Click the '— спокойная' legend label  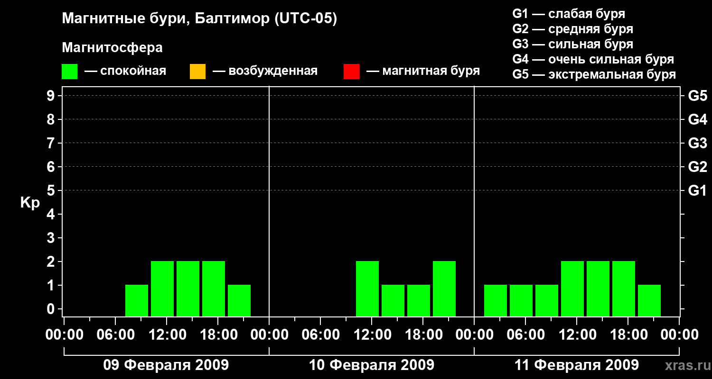(125, 72)
